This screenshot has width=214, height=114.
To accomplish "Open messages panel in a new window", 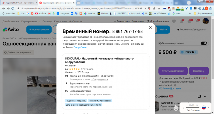I will coord(199,96).
